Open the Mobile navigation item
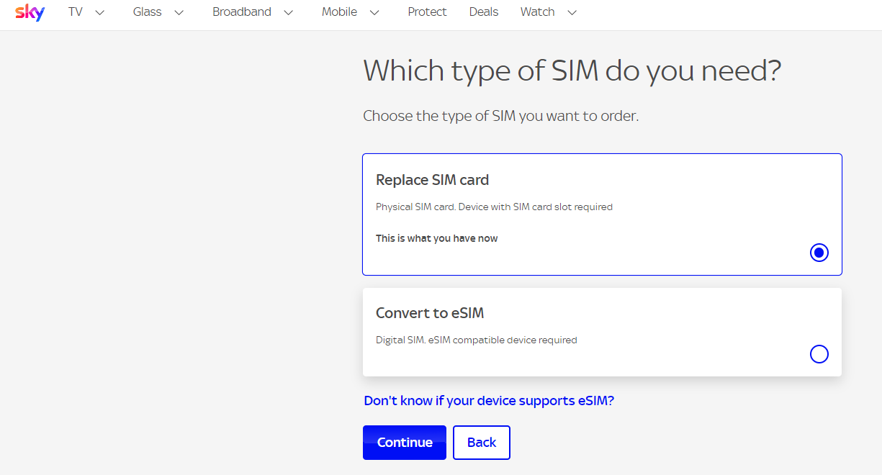The image size is (882, 475). (340, 12)
